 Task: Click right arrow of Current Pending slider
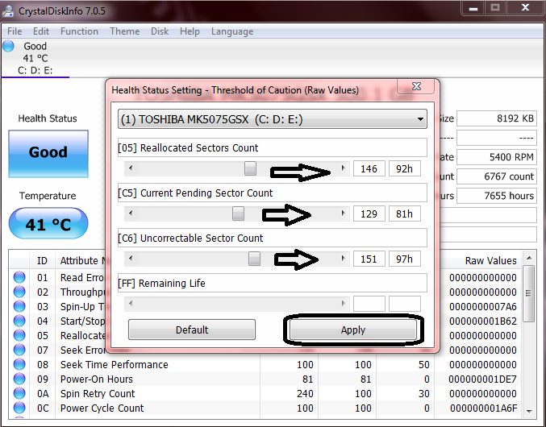[x=343, y=213]
